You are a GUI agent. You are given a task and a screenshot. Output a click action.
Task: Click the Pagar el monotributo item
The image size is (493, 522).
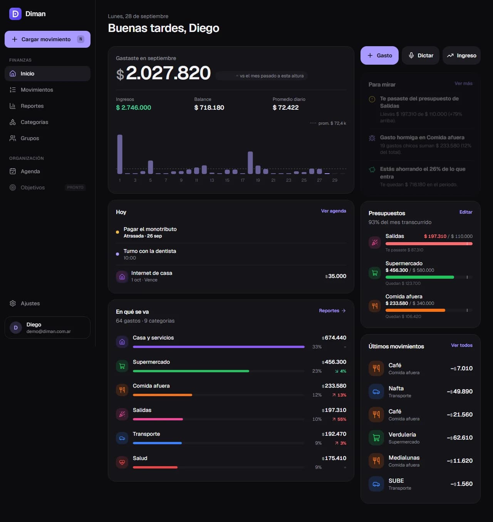pos(231,232)
